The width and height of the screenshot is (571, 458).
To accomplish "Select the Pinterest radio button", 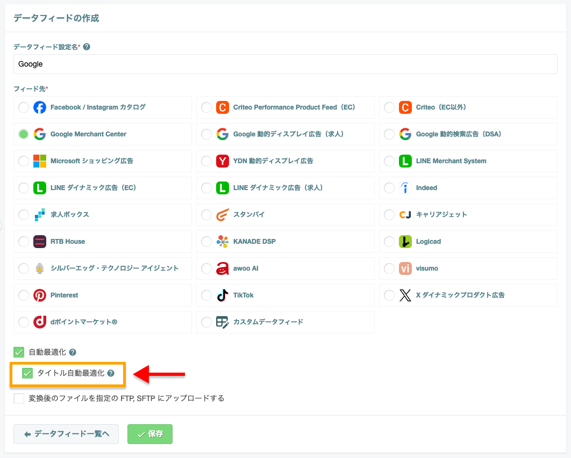I will pos(24,295).
